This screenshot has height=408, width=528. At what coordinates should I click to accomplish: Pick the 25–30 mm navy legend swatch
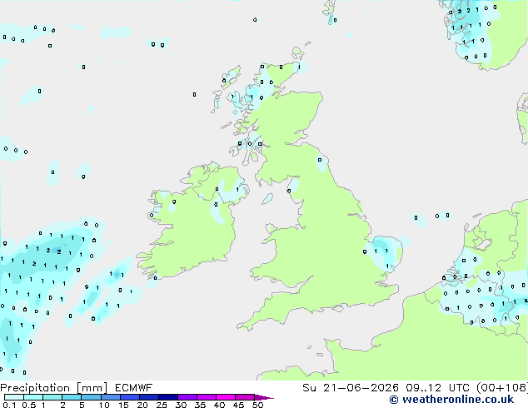167,397
